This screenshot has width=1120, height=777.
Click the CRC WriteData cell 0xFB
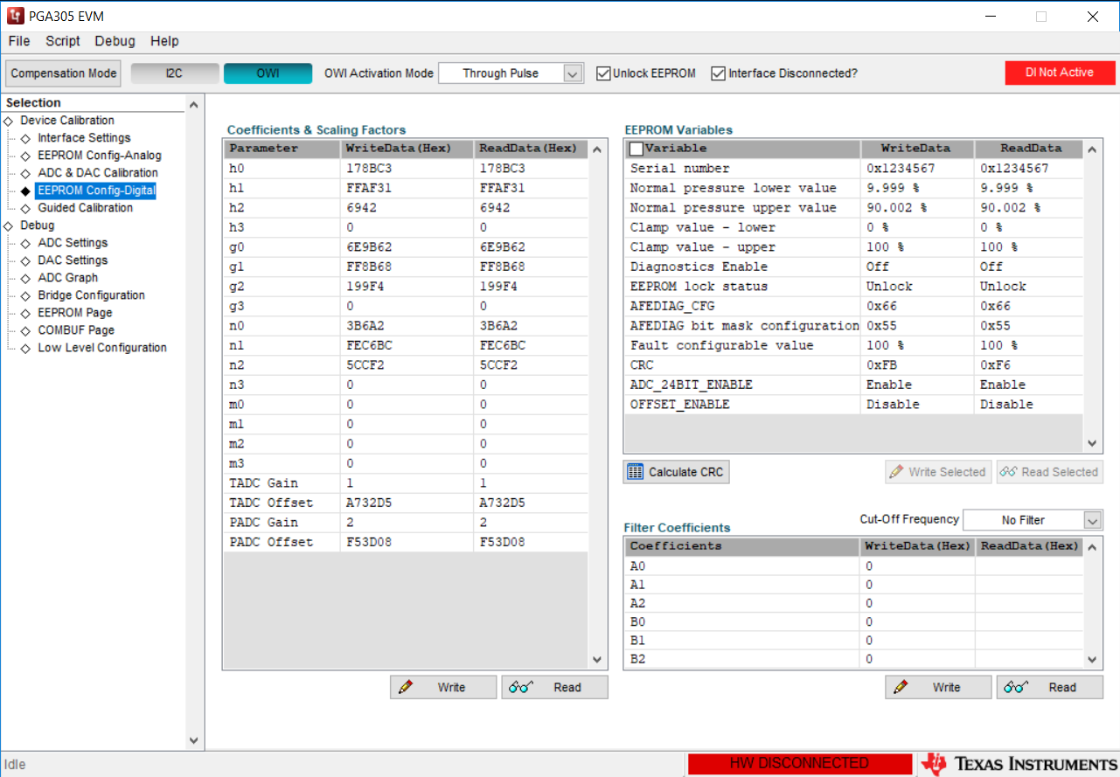coord(917,365)
